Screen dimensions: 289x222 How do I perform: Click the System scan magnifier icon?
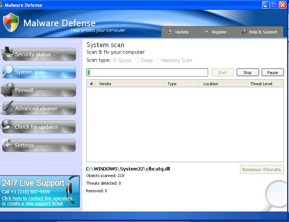(8, 71)
